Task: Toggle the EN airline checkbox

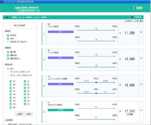Action: (11, 84)
